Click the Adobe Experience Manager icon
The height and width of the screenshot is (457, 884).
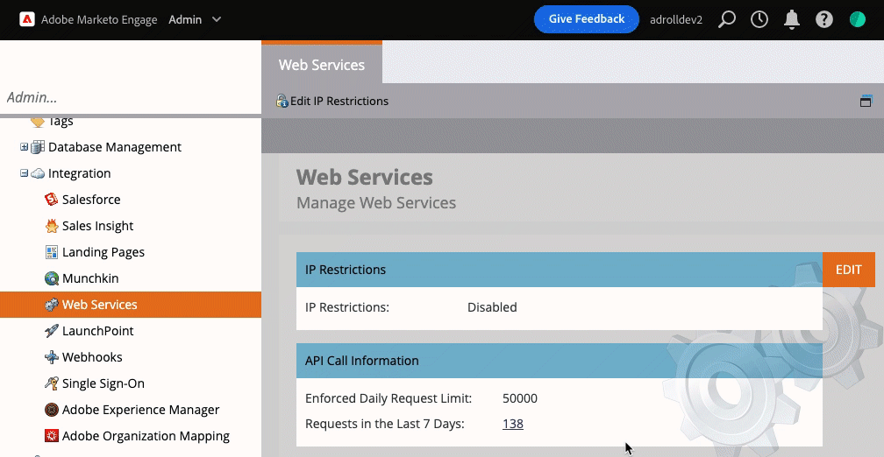click(x=51, y=410)
